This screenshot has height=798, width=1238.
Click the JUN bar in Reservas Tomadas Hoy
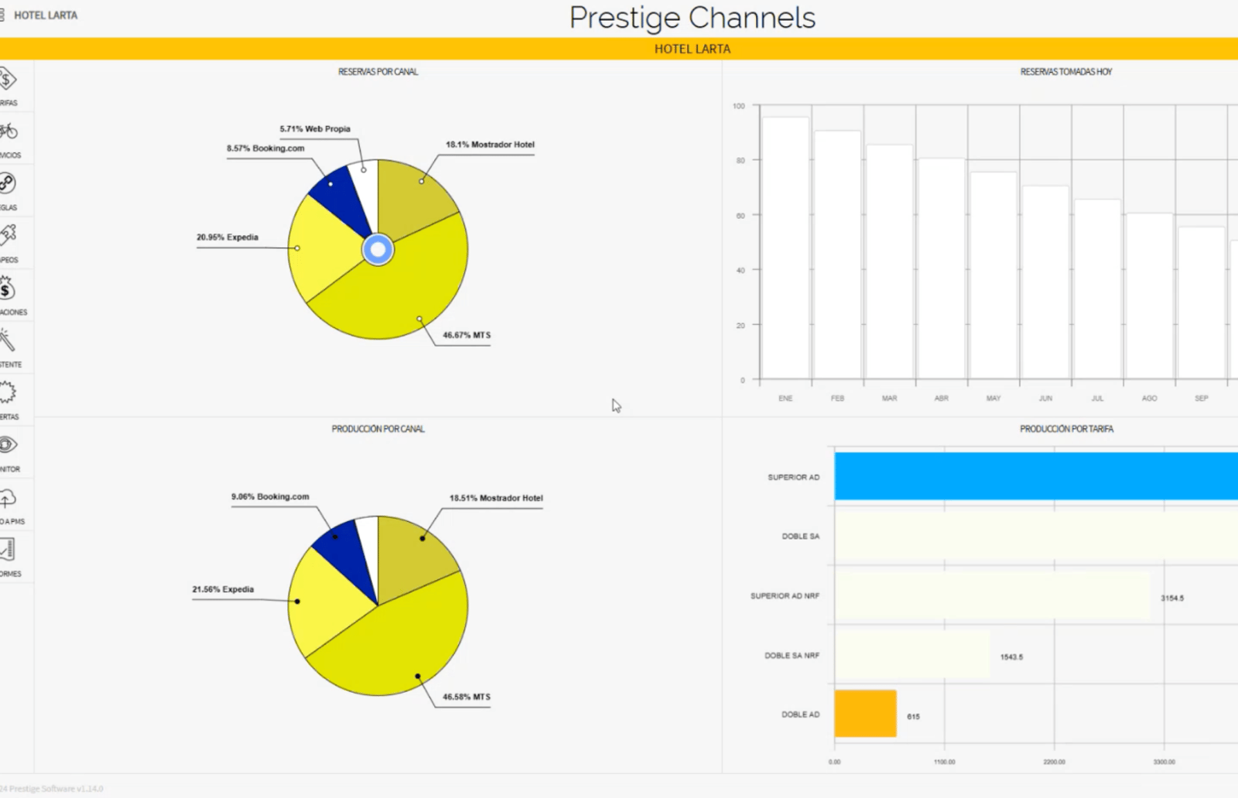pos(1045,283)
